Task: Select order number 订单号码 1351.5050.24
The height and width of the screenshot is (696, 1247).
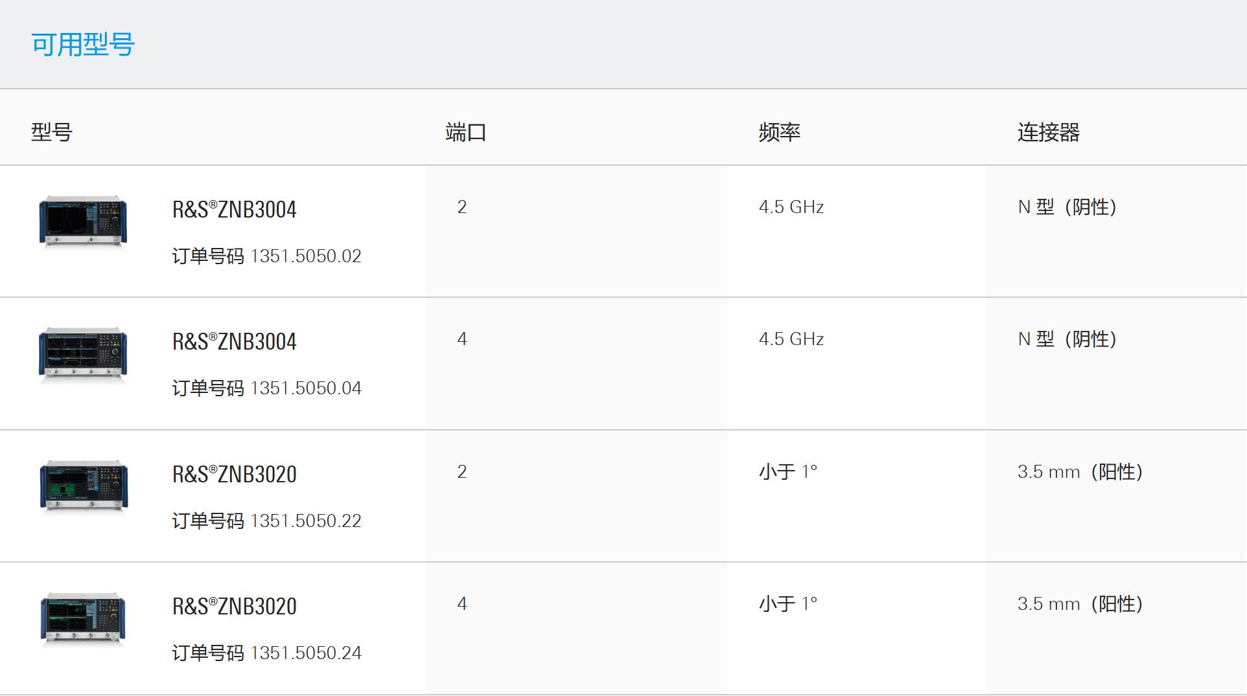Action: [266, 653]
